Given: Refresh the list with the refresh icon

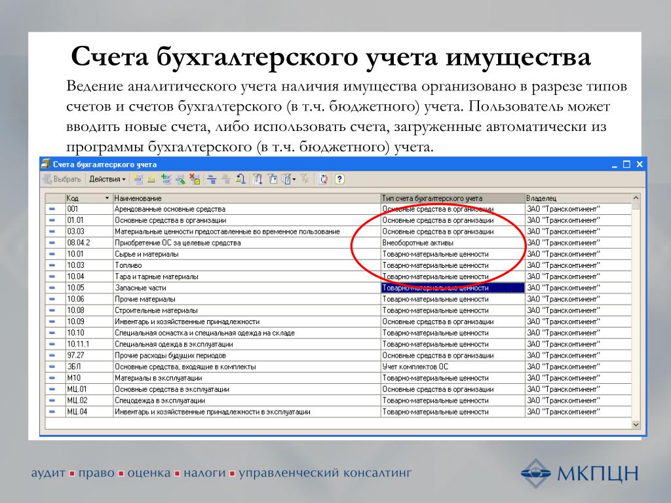Looking at the screenshot, I should (323, 179).
